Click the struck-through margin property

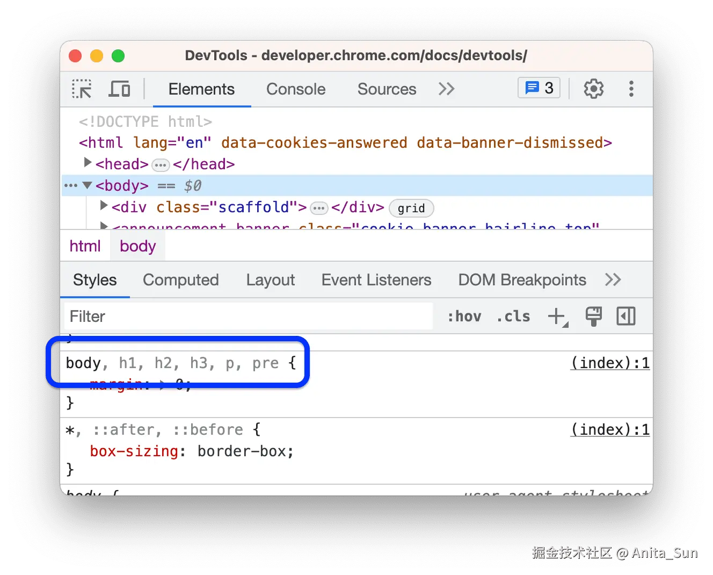point(116,384)
